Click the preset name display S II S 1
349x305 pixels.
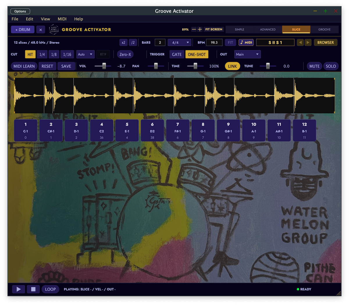tap(275, 43)
